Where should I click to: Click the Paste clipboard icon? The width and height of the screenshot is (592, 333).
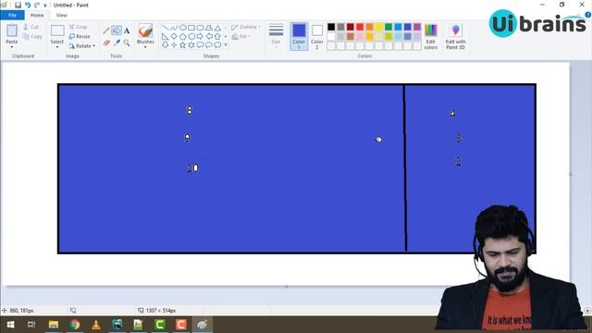(x=12, y=31)
